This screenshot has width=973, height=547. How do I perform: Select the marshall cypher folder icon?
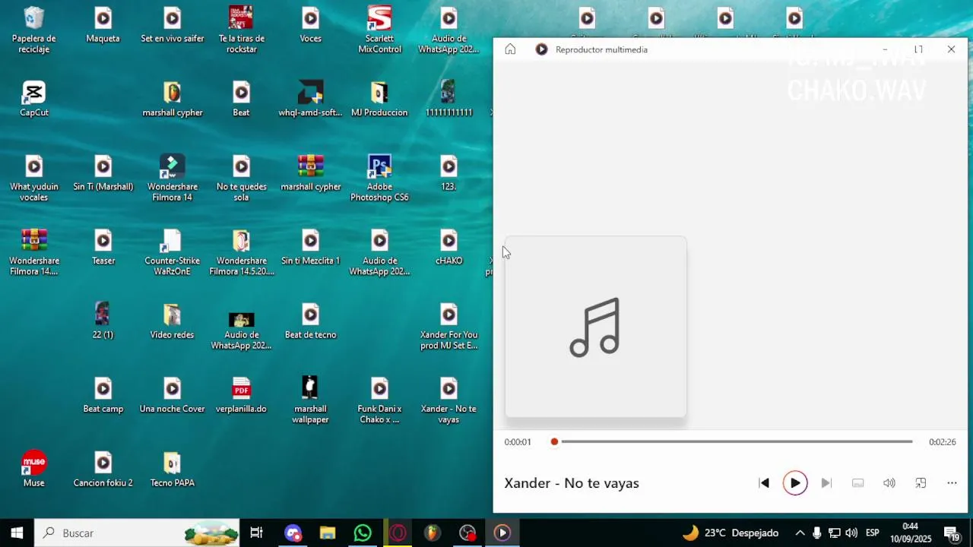(173, 100)
